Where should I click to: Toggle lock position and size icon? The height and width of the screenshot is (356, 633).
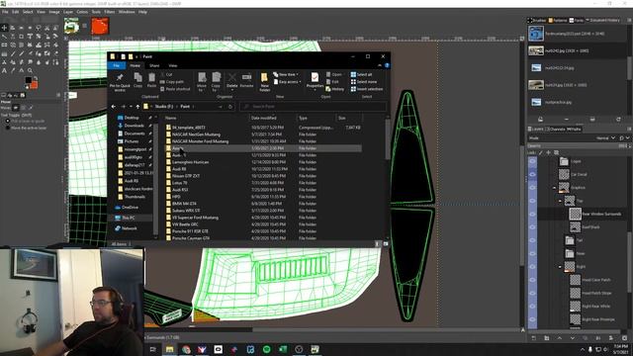(x=548, y=153)
